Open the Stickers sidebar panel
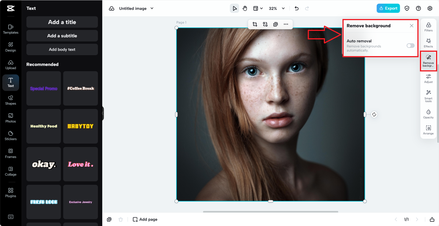Screen dimensions: 439x226 click(11, 136)
